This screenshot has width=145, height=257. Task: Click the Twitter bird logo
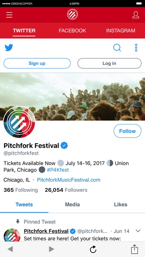[x=9, y=48]
